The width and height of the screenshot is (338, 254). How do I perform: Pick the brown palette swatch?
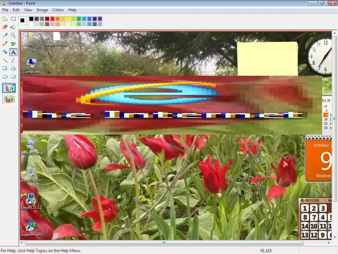[47, 24]
